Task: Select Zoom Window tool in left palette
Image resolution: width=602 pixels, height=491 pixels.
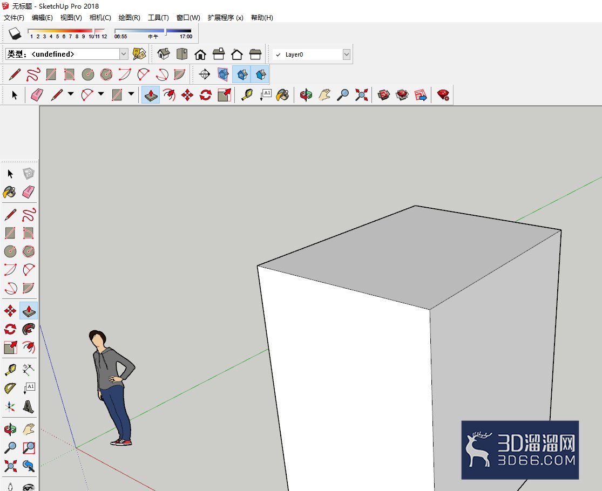Action: [29, 448]
